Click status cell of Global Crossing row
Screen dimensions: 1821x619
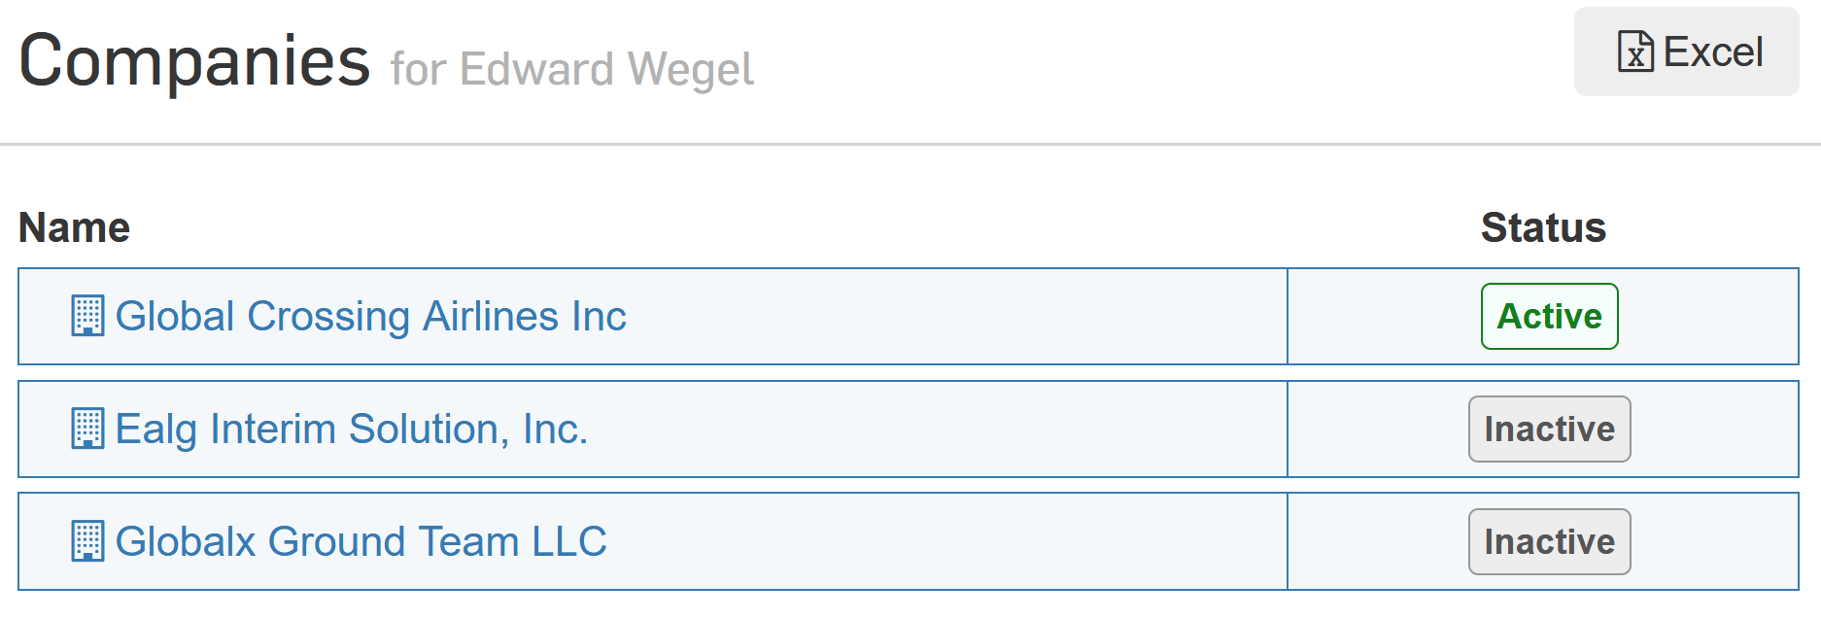tap(1543, 317)
